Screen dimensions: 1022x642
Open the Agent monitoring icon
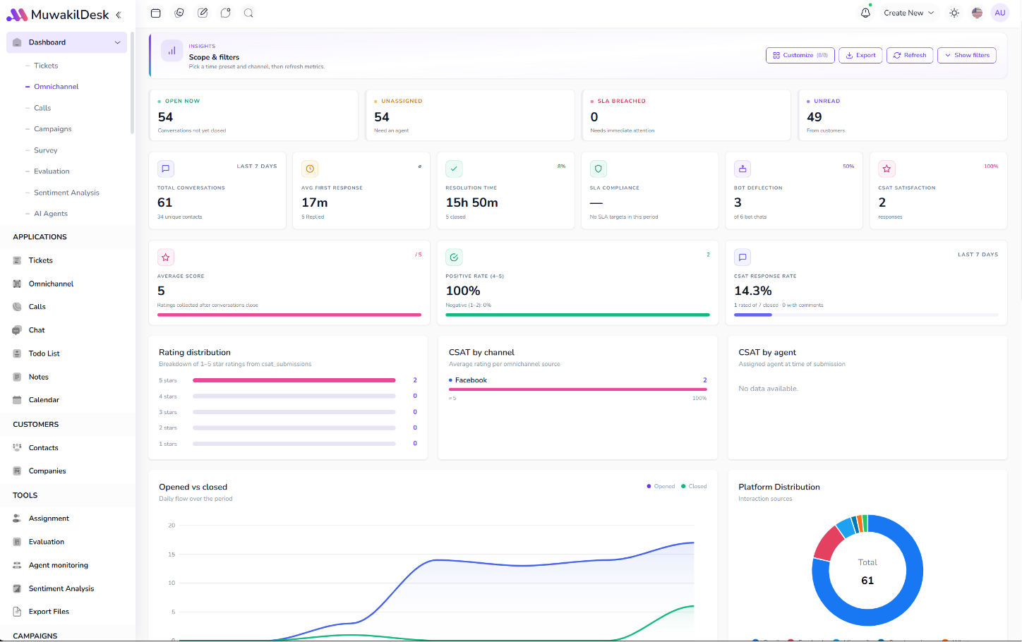pyautogui.click(x=17, y=565)
